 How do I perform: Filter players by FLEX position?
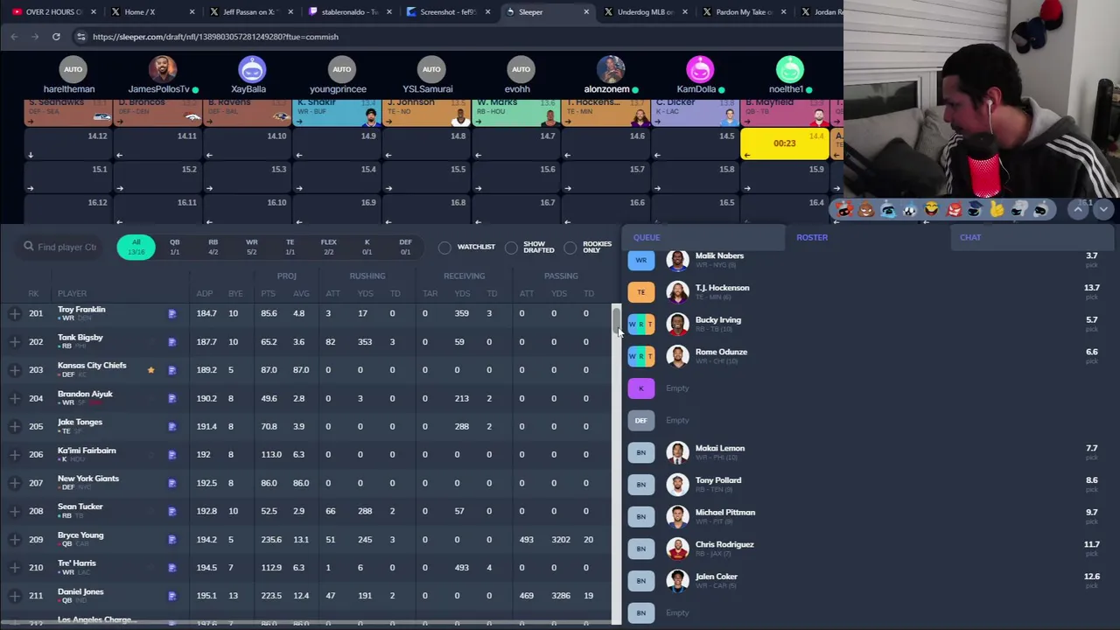[328, 247]
